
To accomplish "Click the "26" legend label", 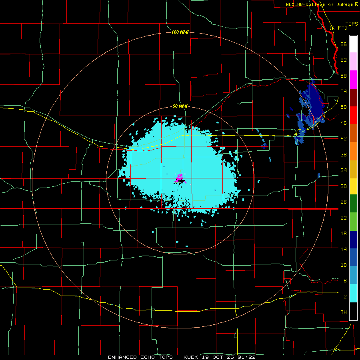I will pyautogui.click(x=344, y=202).
